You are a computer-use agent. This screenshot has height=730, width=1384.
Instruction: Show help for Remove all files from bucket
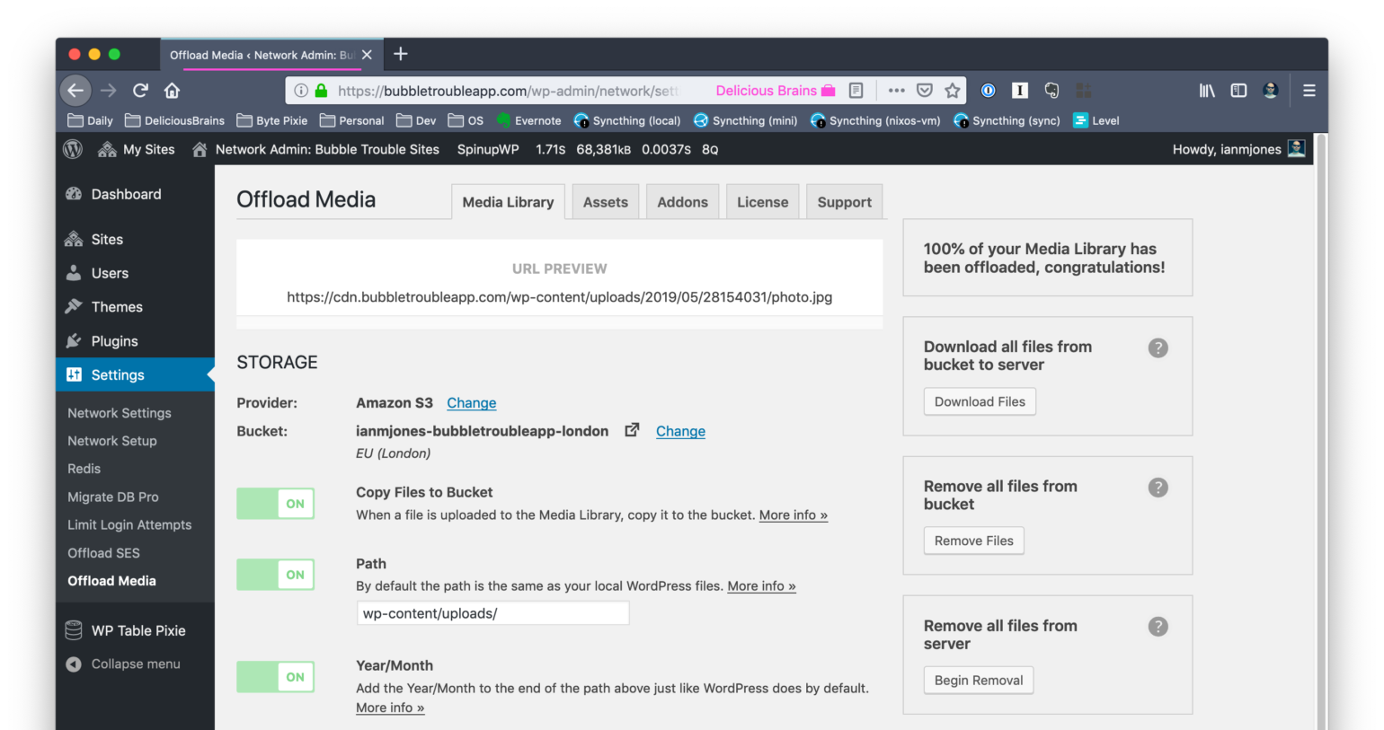[1158, 487]
